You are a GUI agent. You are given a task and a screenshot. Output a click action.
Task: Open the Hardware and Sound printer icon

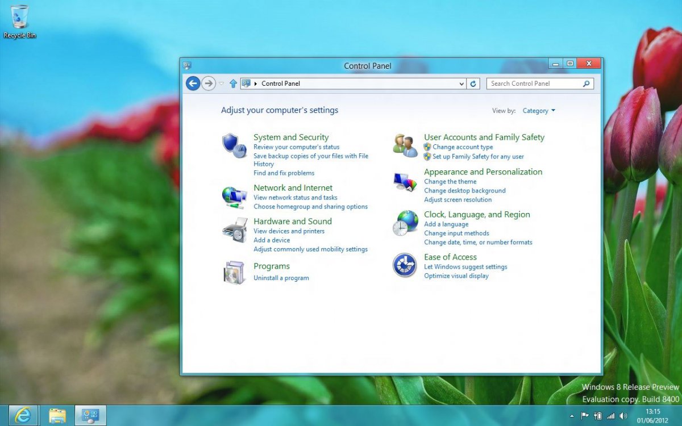coord(235,229)
